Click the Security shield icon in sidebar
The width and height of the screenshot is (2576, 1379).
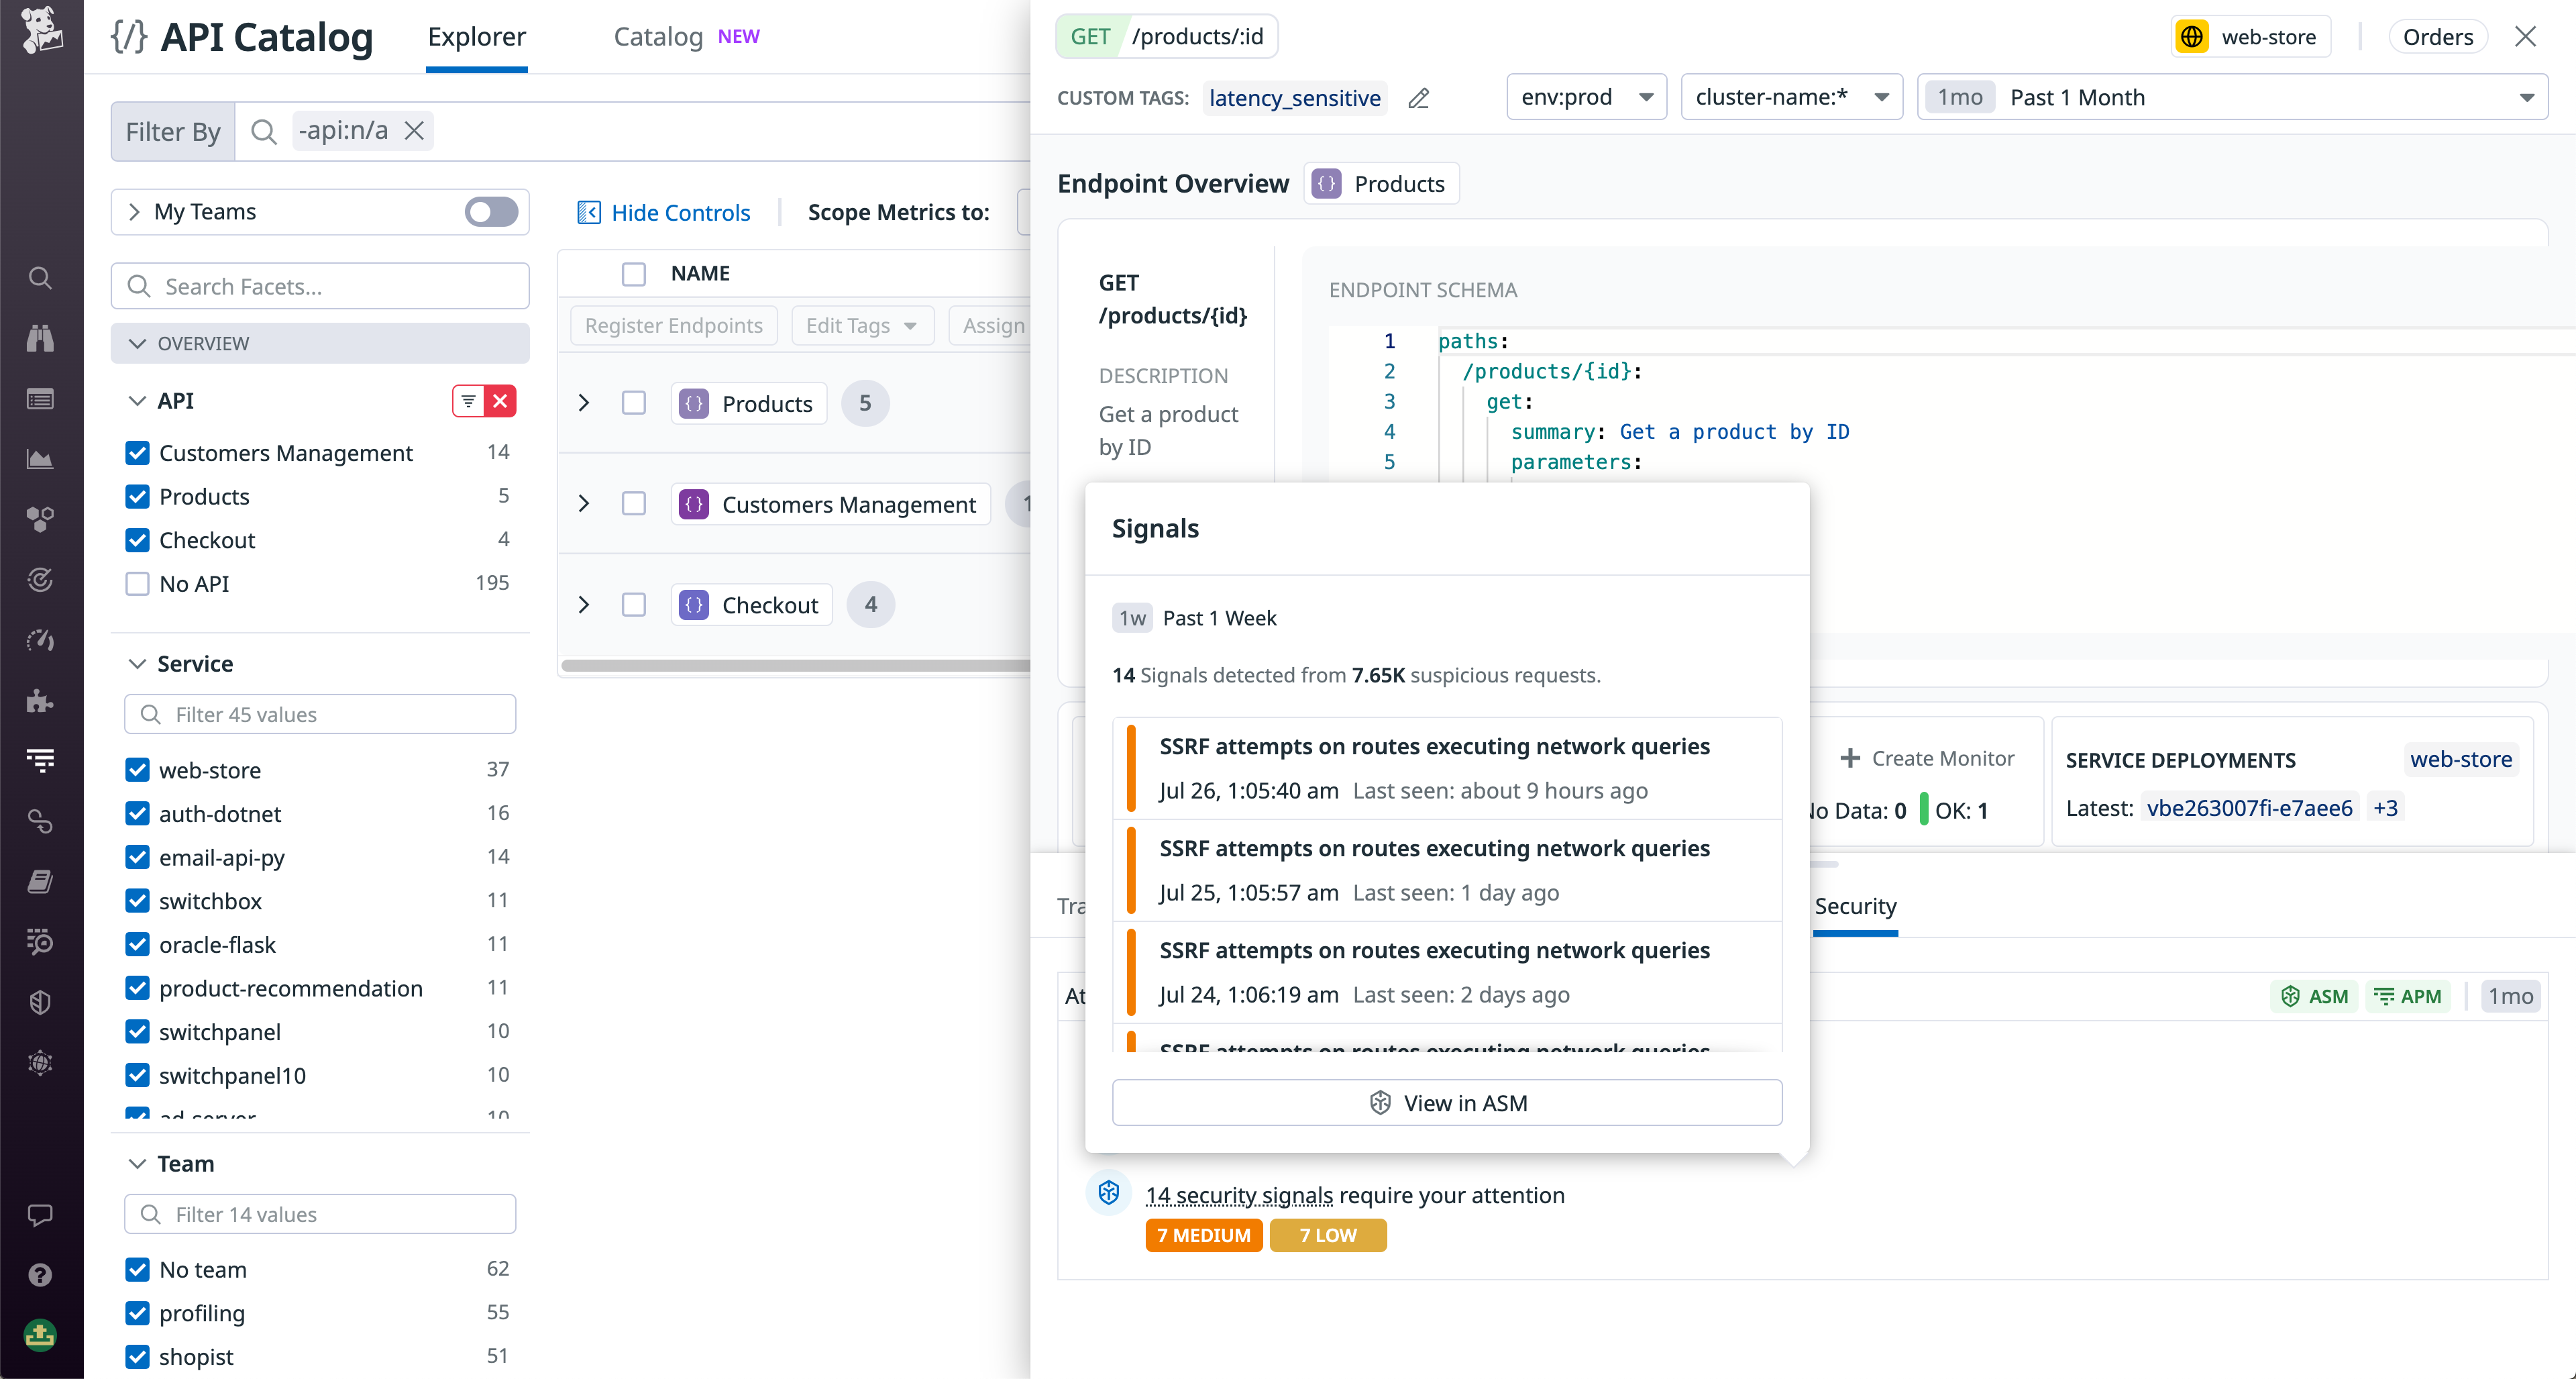click(40, 1002)
